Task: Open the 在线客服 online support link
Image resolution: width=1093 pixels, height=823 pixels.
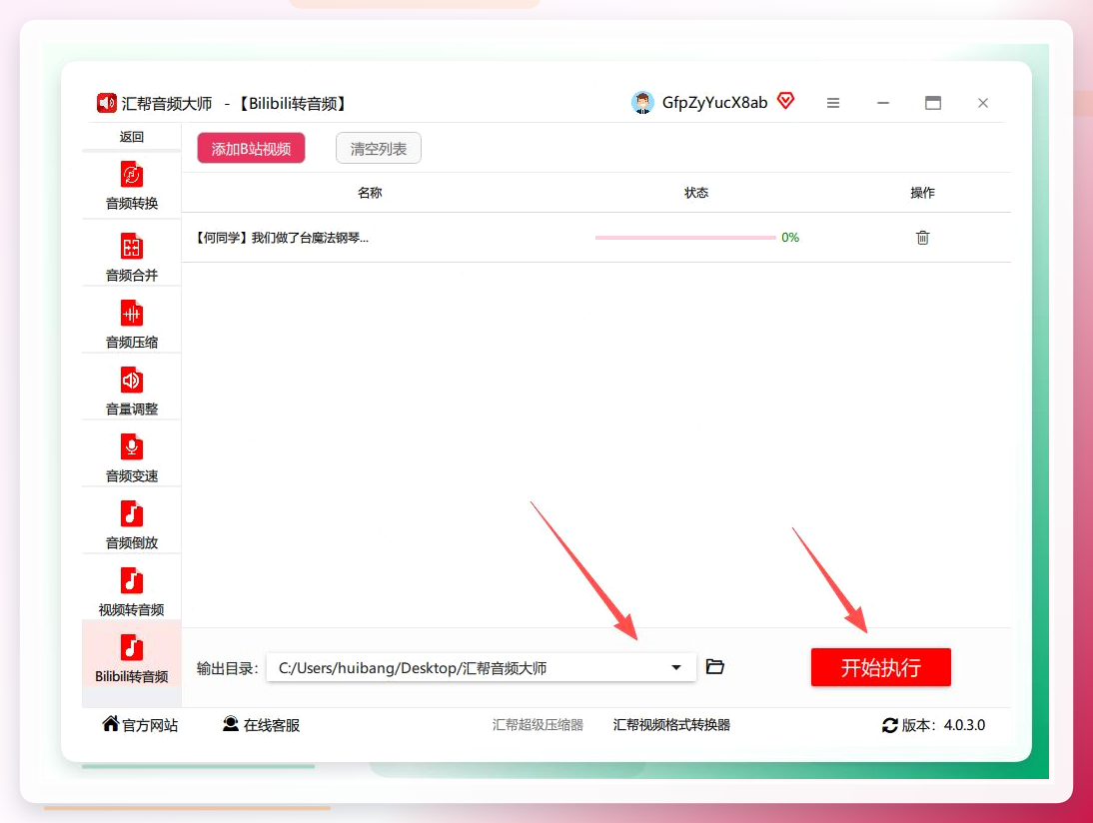Action: tap(262, 725)
